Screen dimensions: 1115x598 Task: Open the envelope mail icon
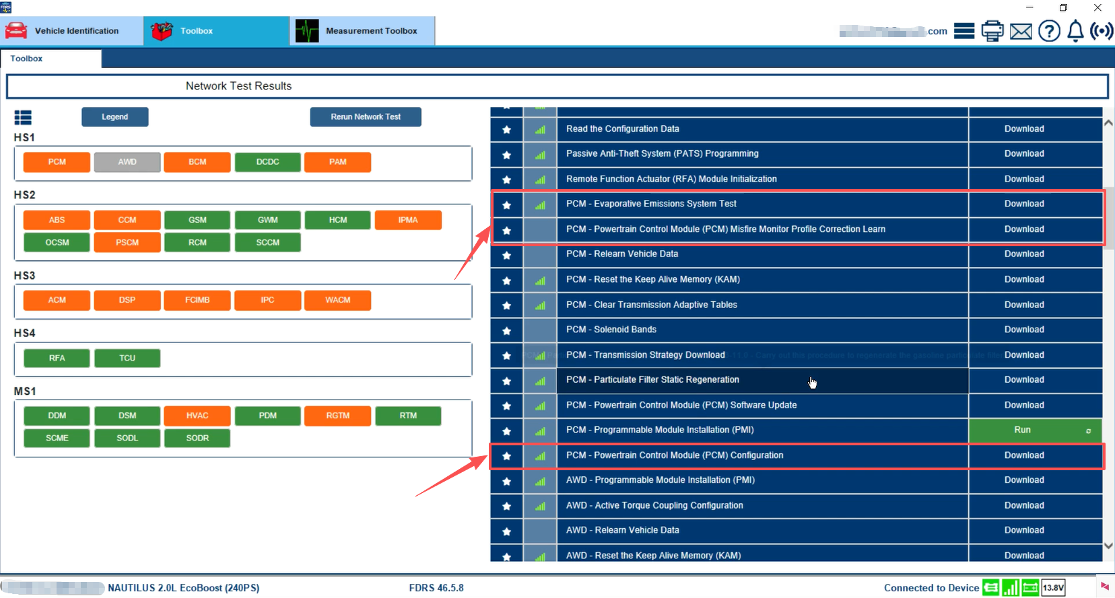pos(1021,31)
